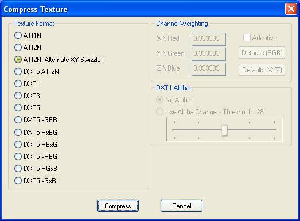Viewport: 300px width, 221px height.
Task: Click the Defaults (RGB) button
Action: (262, 52)
